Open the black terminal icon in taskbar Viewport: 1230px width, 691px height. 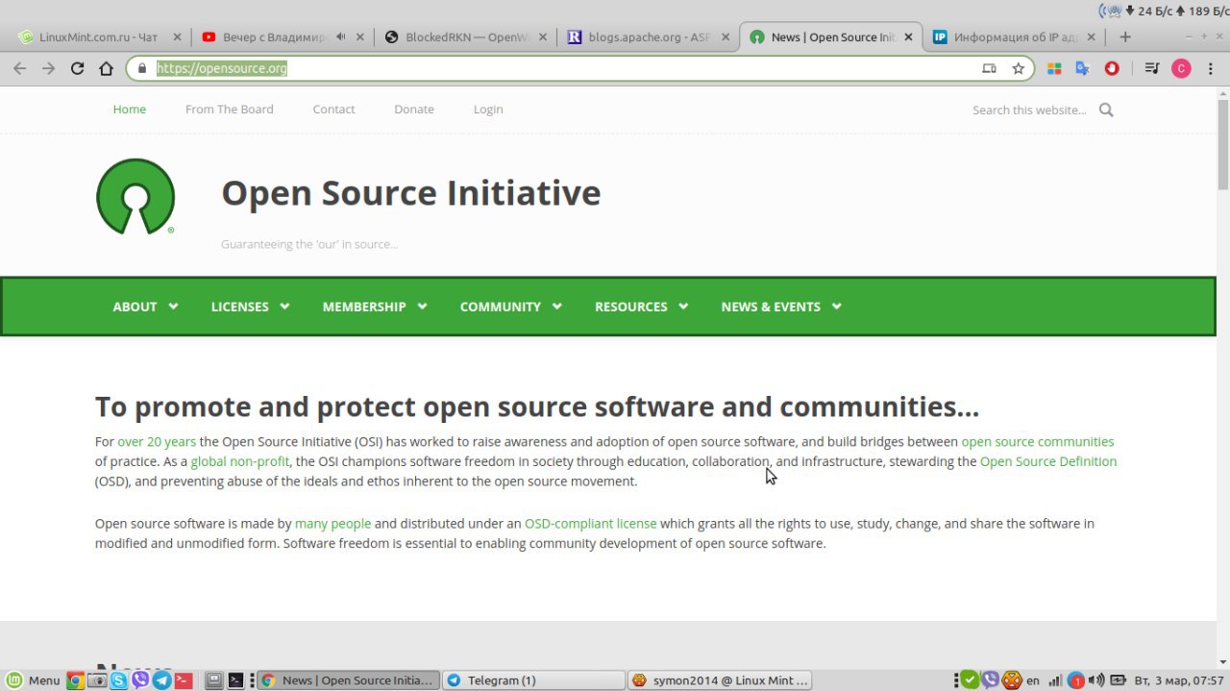point(235,680)
